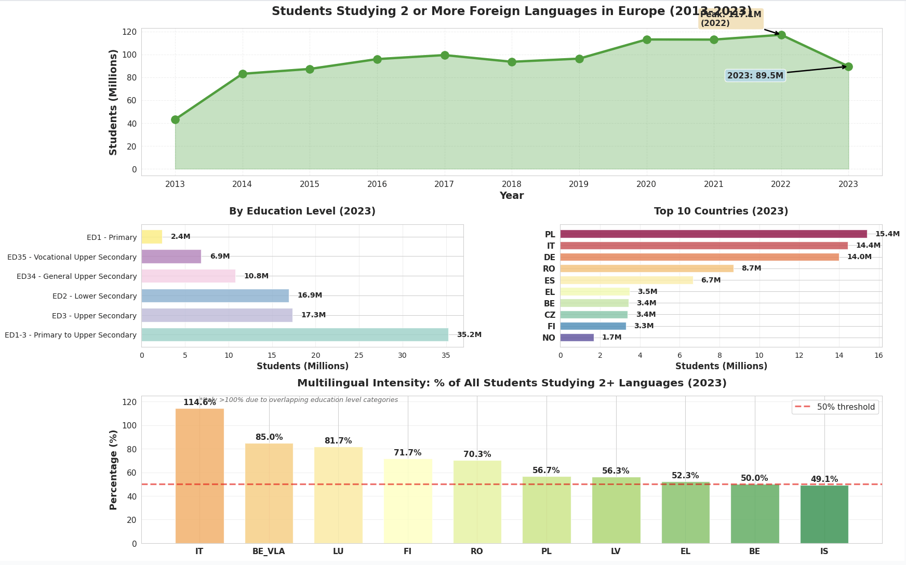Click the 2020 data point on the line
Viewport: 906px width, 565px height.
pyautogui.click(x=647, y=39)
